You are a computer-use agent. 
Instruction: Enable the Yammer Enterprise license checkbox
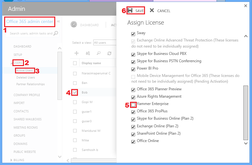[133, 104]
